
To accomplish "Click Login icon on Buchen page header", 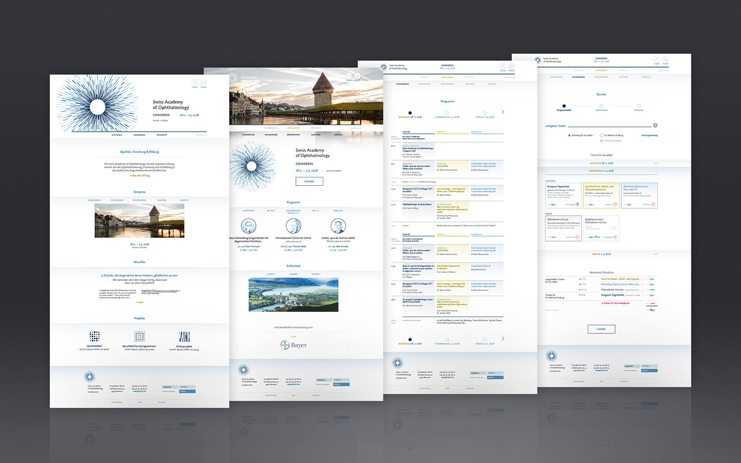I will pyautogui.click(x=657, y=59).
